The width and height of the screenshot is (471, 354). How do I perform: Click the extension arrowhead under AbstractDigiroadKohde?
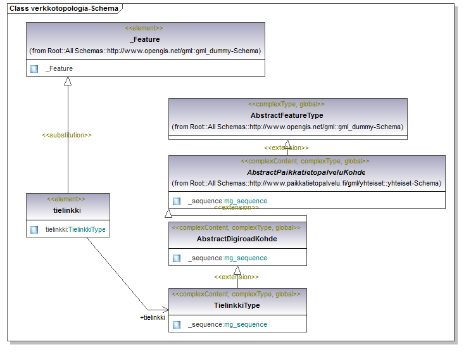(x=237, y=270)
